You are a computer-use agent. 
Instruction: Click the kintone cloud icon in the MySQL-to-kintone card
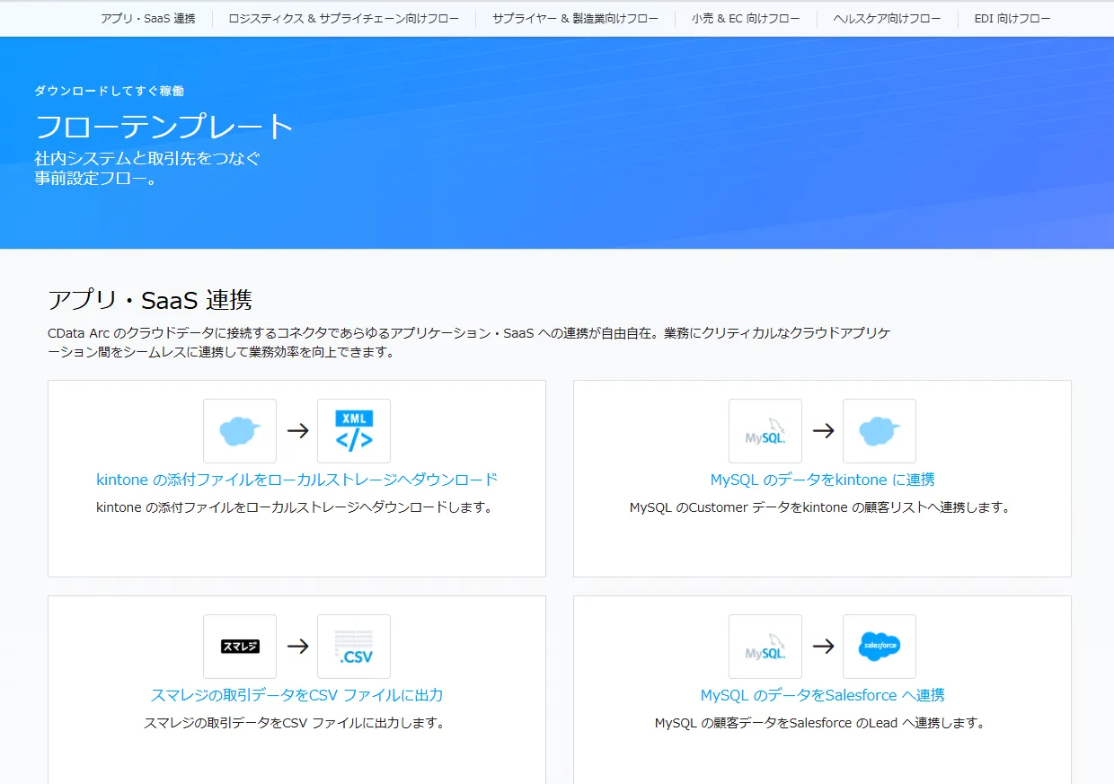tap(880, 431)
